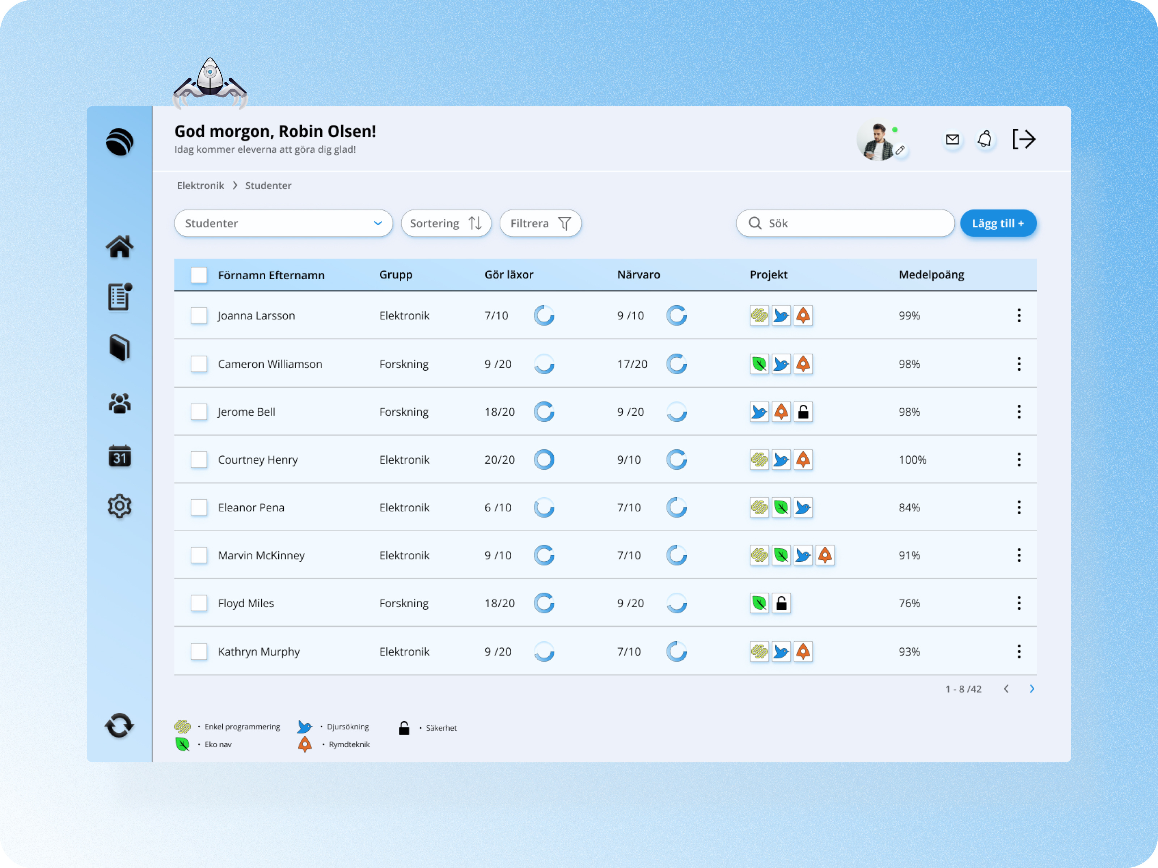Open the students group icon in sidebar
The width and height of the screenshot is (1158, 868).
coord(119,403)
